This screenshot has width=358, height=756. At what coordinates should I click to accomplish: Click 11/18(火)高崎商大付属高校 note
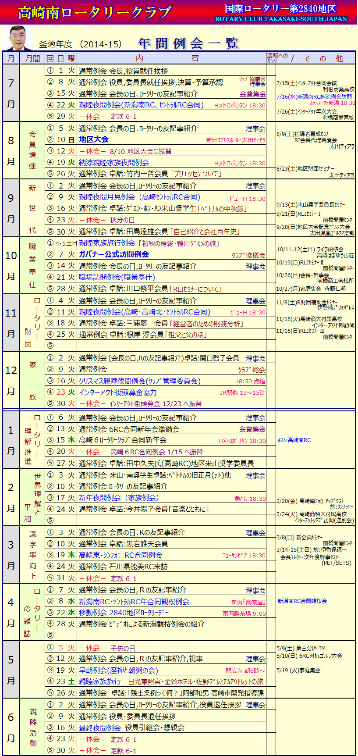tap(310, 319)
